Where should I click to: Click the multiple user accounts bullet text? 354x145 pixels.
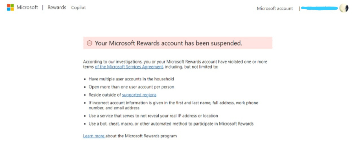pos(131,79)
